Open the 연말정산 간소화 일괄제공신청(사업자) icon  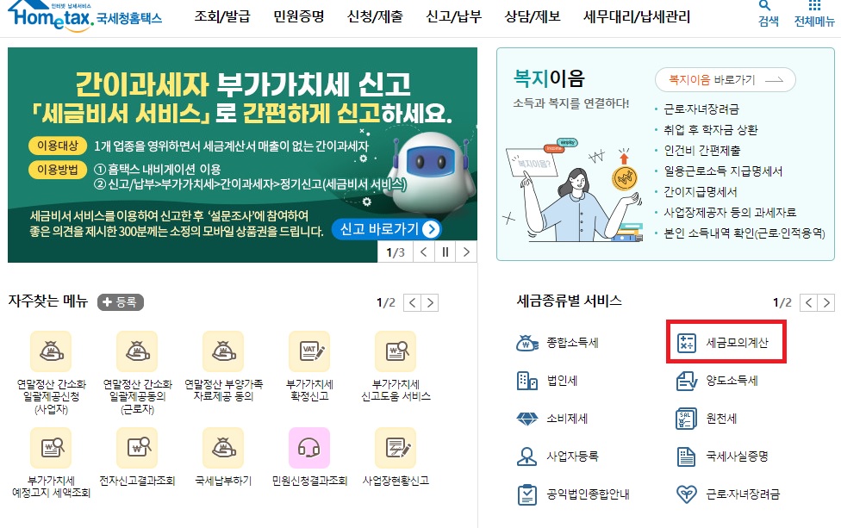51,351
